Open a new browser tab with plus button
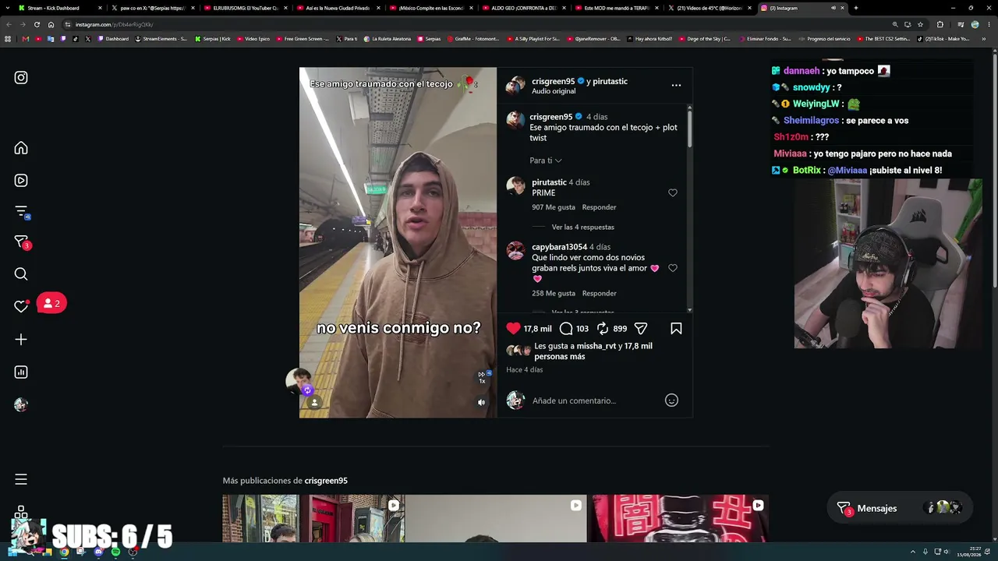 click(x=855, y=8)
